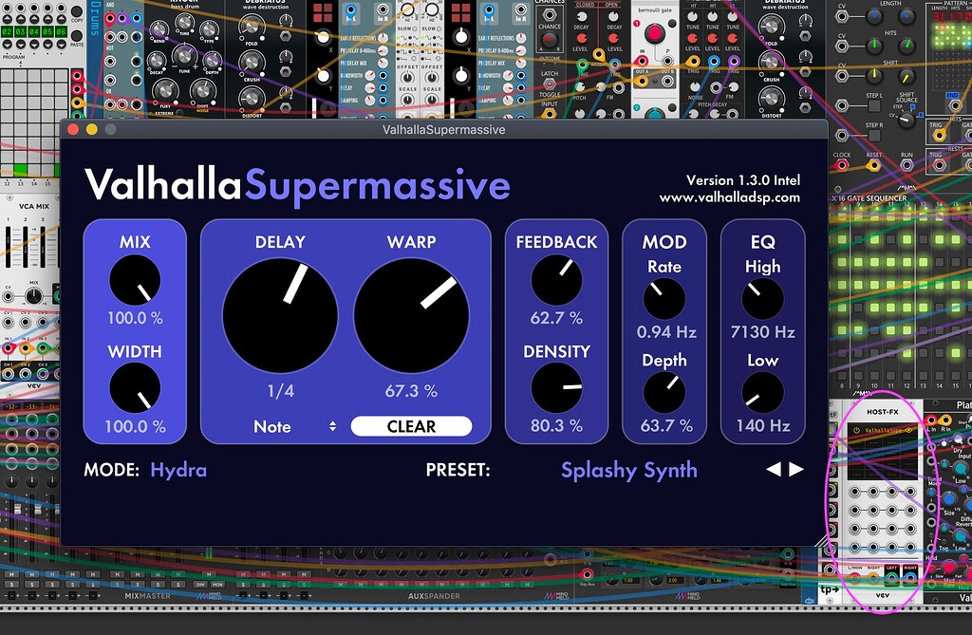Click the PASTE icon on the top-left module
Screen dimensions: 972x635
point(76,34)
